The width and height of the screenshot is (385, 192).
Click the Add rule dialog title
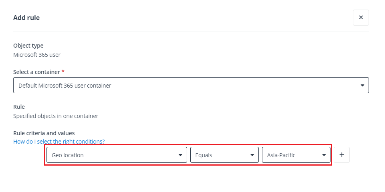click(26, 18)
